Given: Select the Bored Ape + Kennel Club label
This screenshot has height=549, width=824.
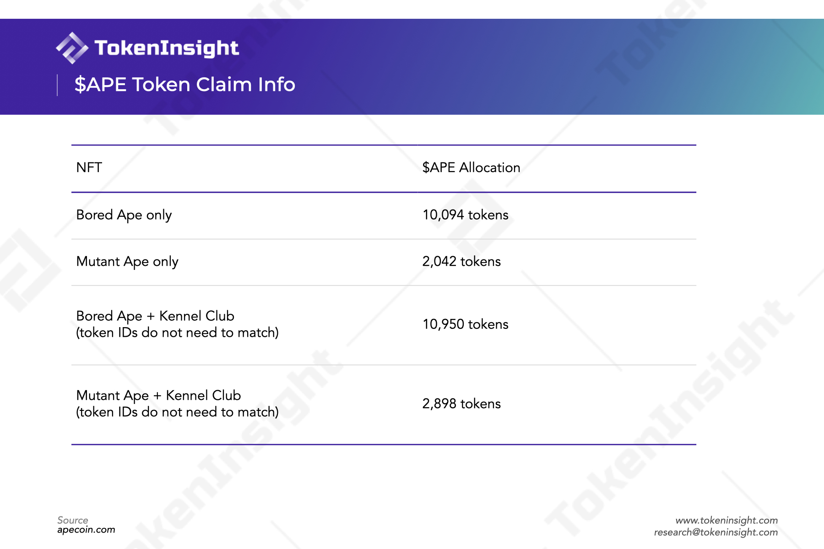Looking at the screenshot, I should [x=155, y=316].
